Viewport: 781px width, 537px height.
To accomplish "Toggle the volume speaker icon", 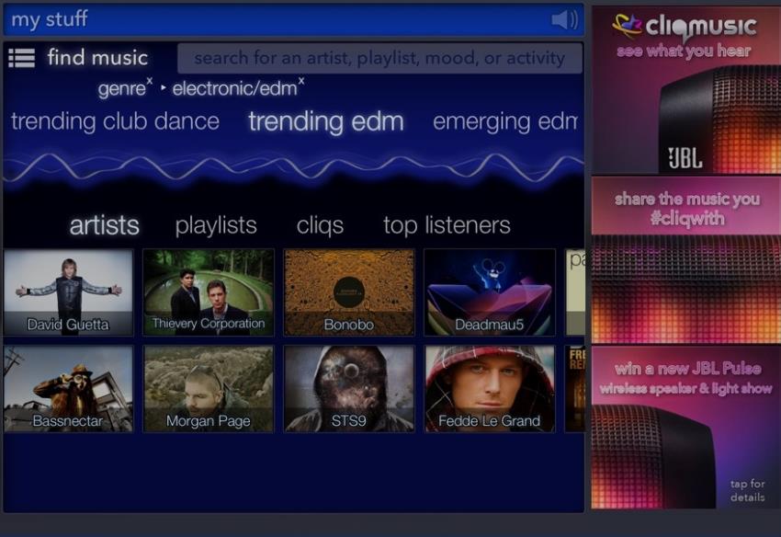I will coord(565,19).
